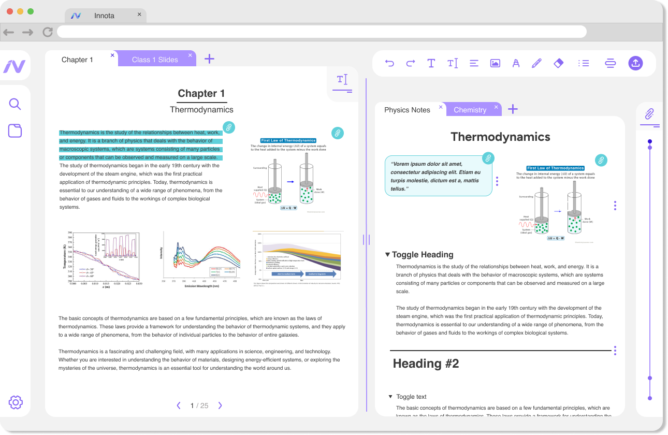Click the Innota logo in the sidebar
Screen dimensions: 668x435
pyautogui.click(x=14, y=66)
